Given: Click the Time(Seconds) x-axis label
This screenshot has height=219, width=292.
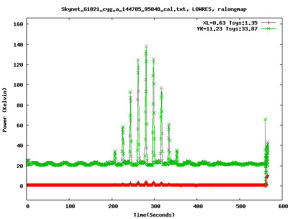Looking at the screenshot, I should tap(155, 214).
